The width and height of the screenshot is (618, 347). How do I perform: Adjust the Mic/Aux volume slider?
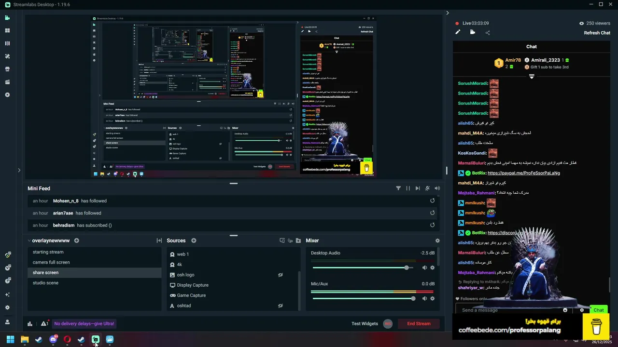click(363, 298)
